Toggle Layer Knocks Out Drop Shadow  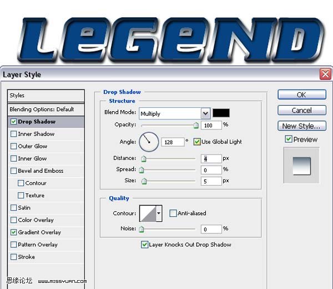(145, 245)
